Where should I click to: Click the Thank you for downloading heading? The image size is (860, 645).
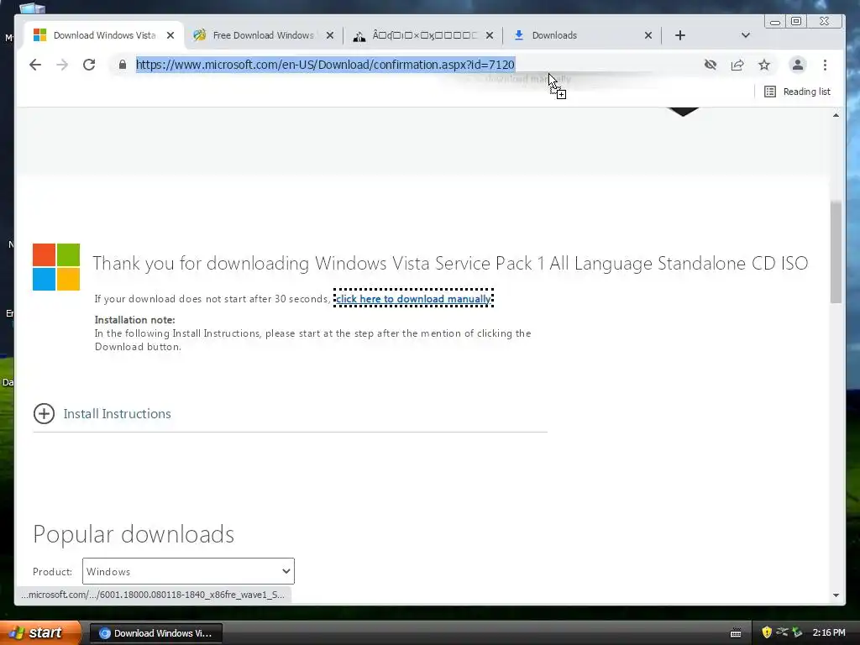450,263
